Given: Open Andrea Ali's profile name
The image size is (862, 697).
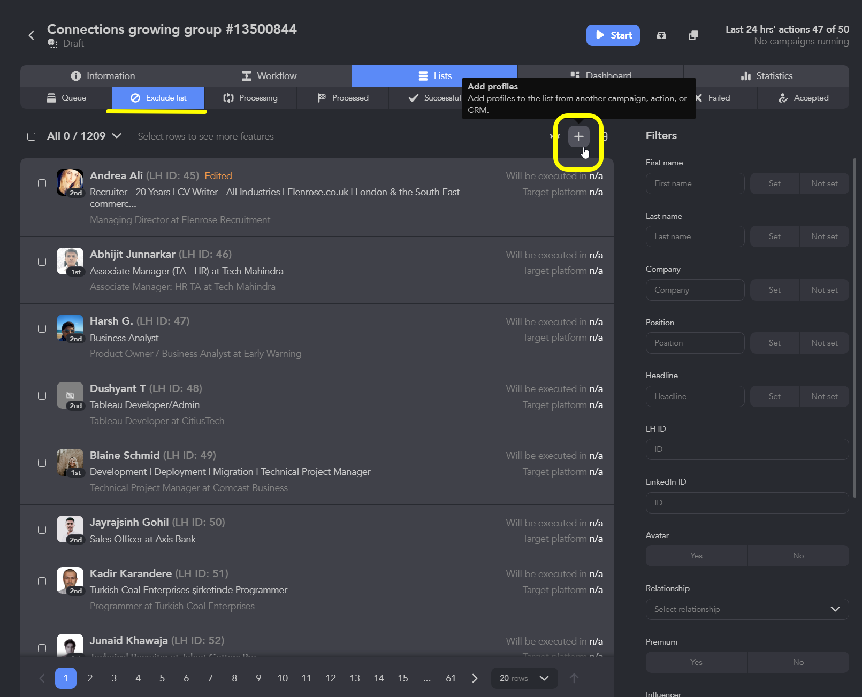Looking at the screenshot, I should [116, 175].
